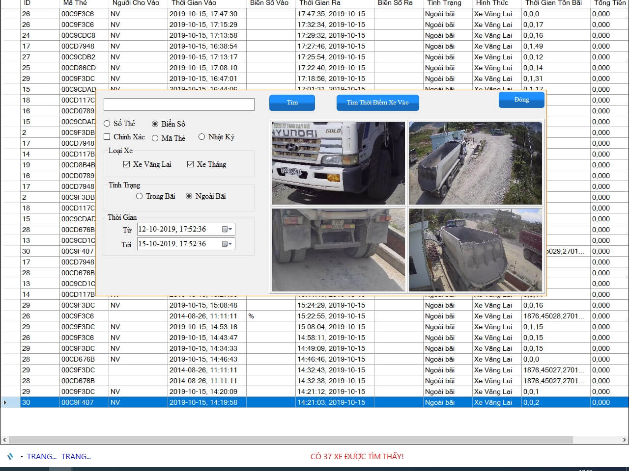Click the horizontal scrollbar left arrow
The height and width of the screenshot is (471, 629).
point(4,440)
